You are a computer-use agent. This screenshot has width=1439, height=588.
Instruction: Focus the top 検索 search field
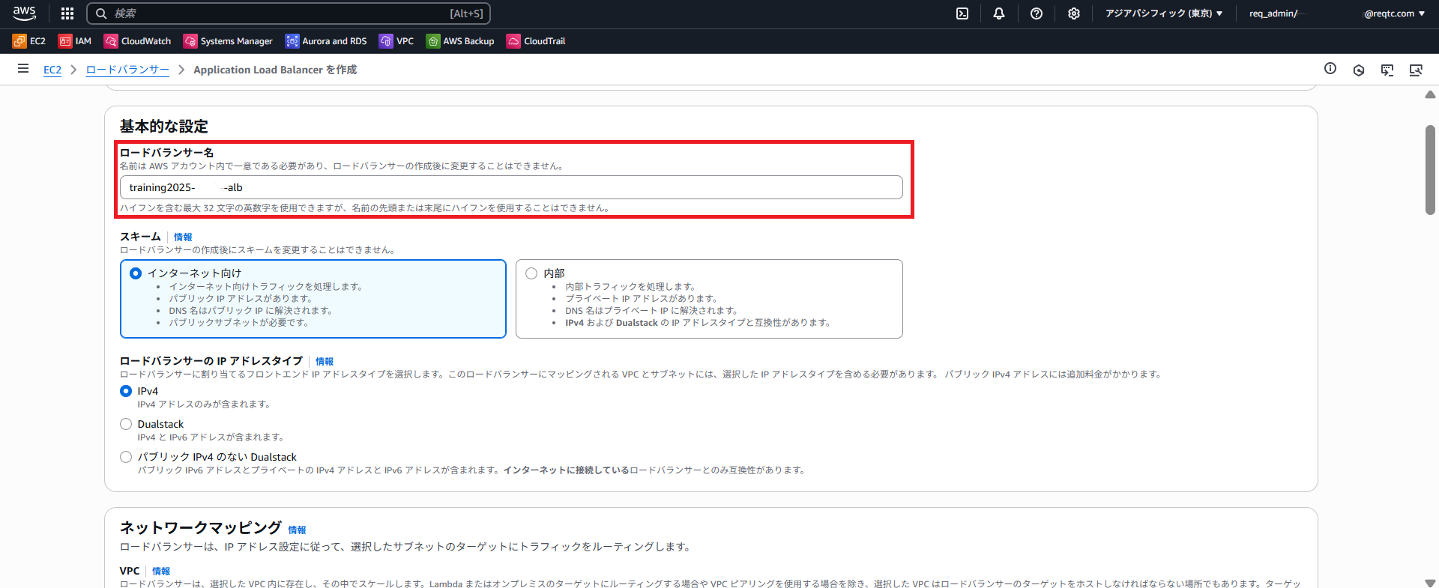(x=289, y=13)
